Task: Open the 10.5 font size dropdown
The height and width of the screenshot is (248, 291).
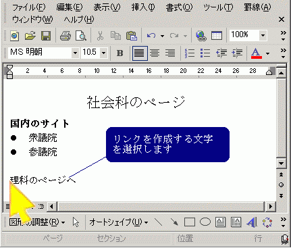Action: pyautogui.click(x=103, y=53)
